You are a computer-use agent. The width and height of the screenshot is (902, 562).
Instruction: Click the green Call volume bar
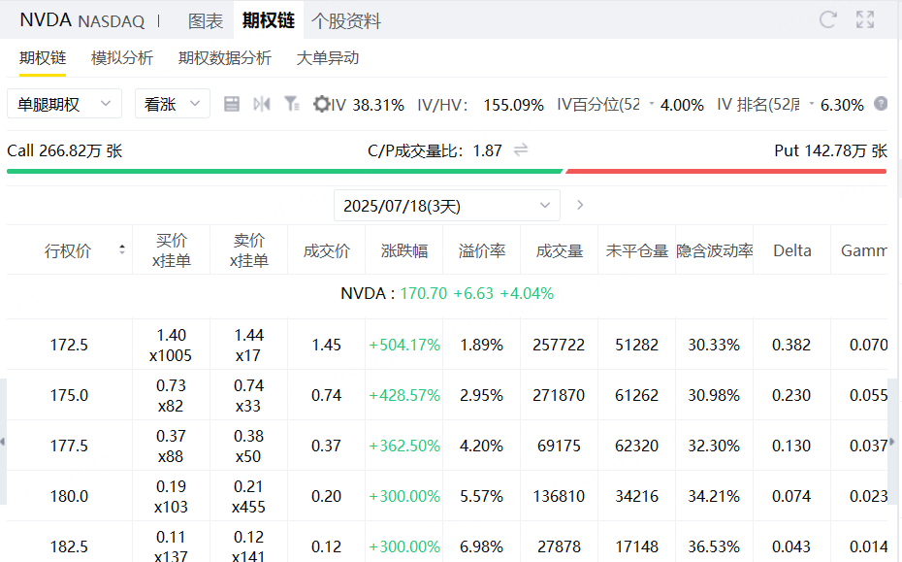285,171
